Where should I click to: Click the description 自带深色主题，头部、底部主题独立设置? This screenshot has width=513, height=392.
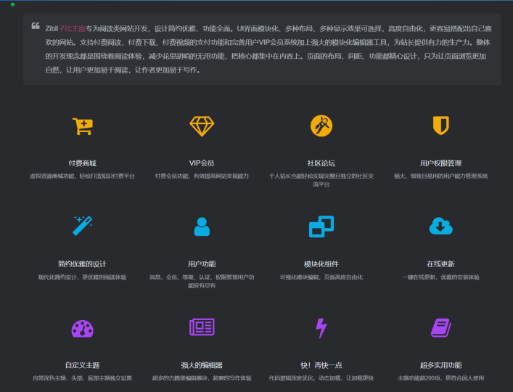pyautogui.click(x=83, y=378)
